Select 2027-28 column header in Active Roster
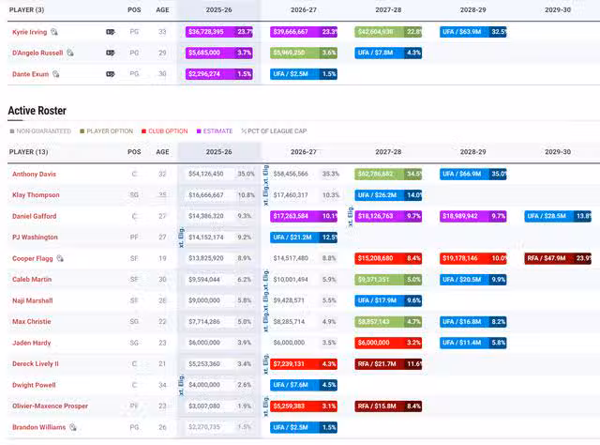Viewport: 600px width, 445px height. [x=388, y=152]
